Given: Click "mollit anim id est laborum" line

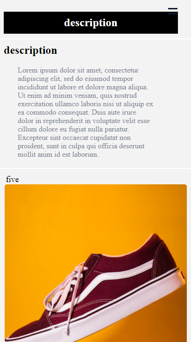Looking at the screenshot, I should (x=58, y=155).
